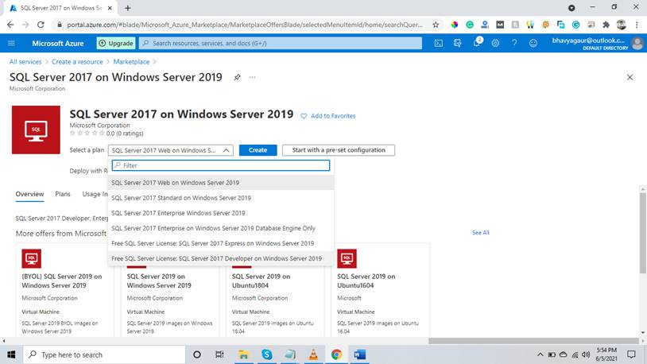Open Cortana circle on the taskbar
Image resolution: width=647 pixels, height=364 pixels.
click(x=197, y=354)
